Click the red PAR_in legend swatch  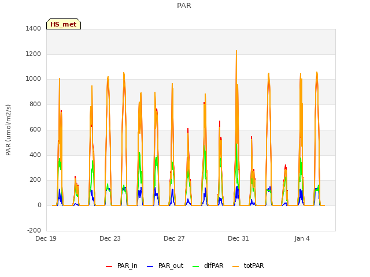(x=109, y=267)
